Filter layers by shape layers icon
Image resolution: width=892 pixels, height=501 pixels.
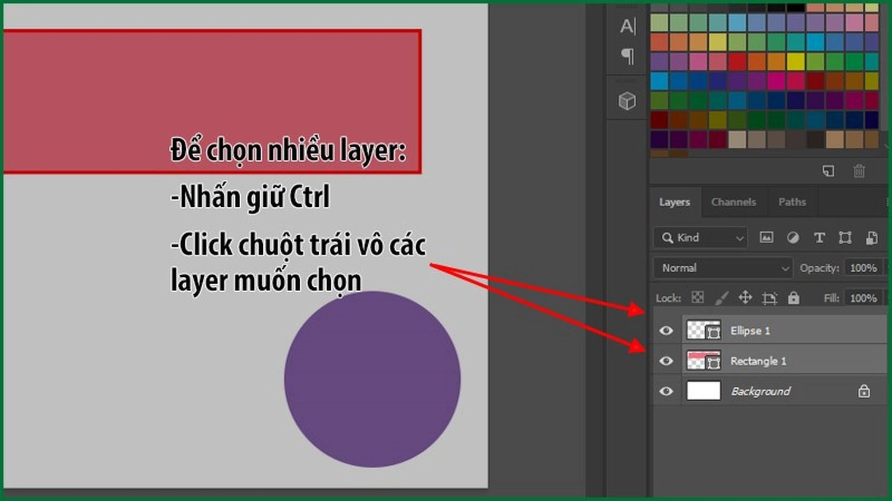coord(845,238)
